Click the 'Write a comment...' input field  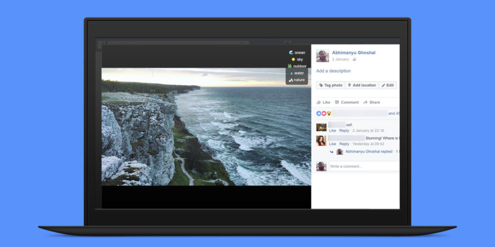(x=364, y=166)
